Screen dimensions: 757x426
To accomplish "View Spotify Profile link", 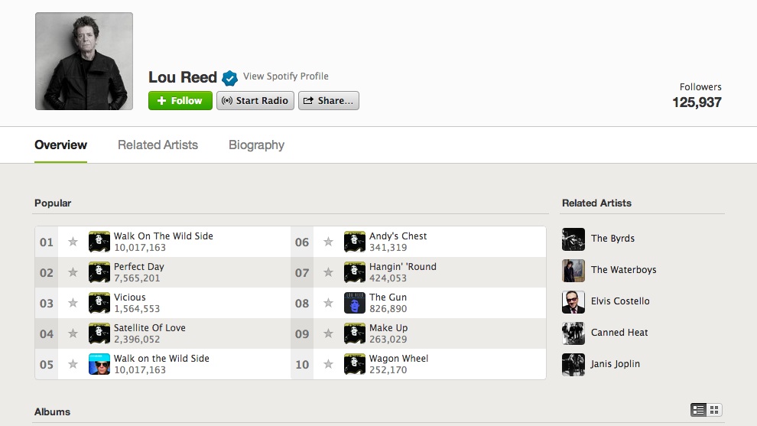I will tap(286, 76).
